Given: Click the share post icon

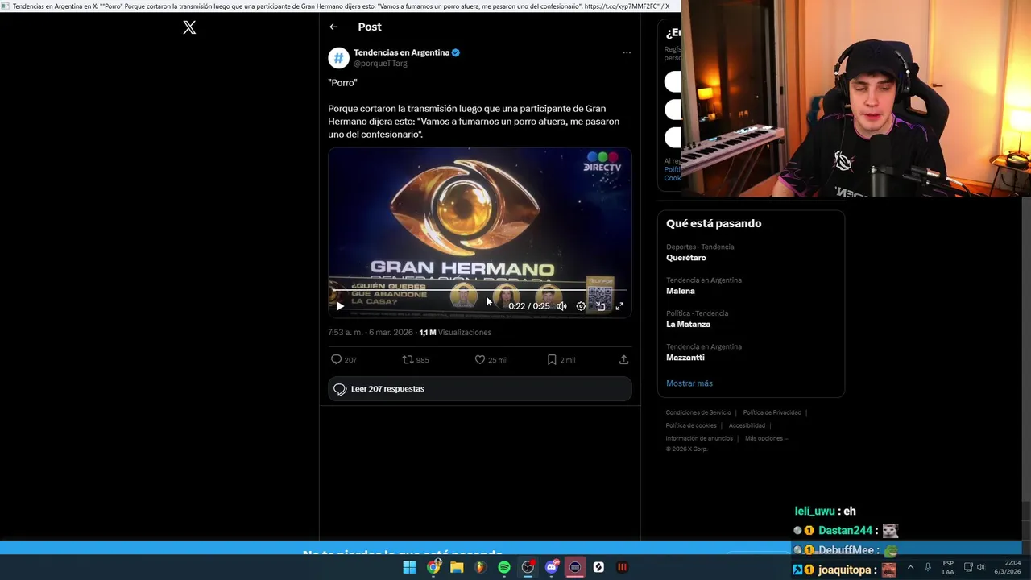Looking at the screenshot, I should point(623,359).
